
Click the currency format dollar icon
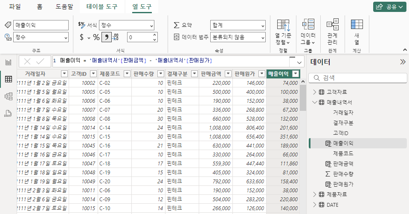pyautogui.click(x=81, y=37)
